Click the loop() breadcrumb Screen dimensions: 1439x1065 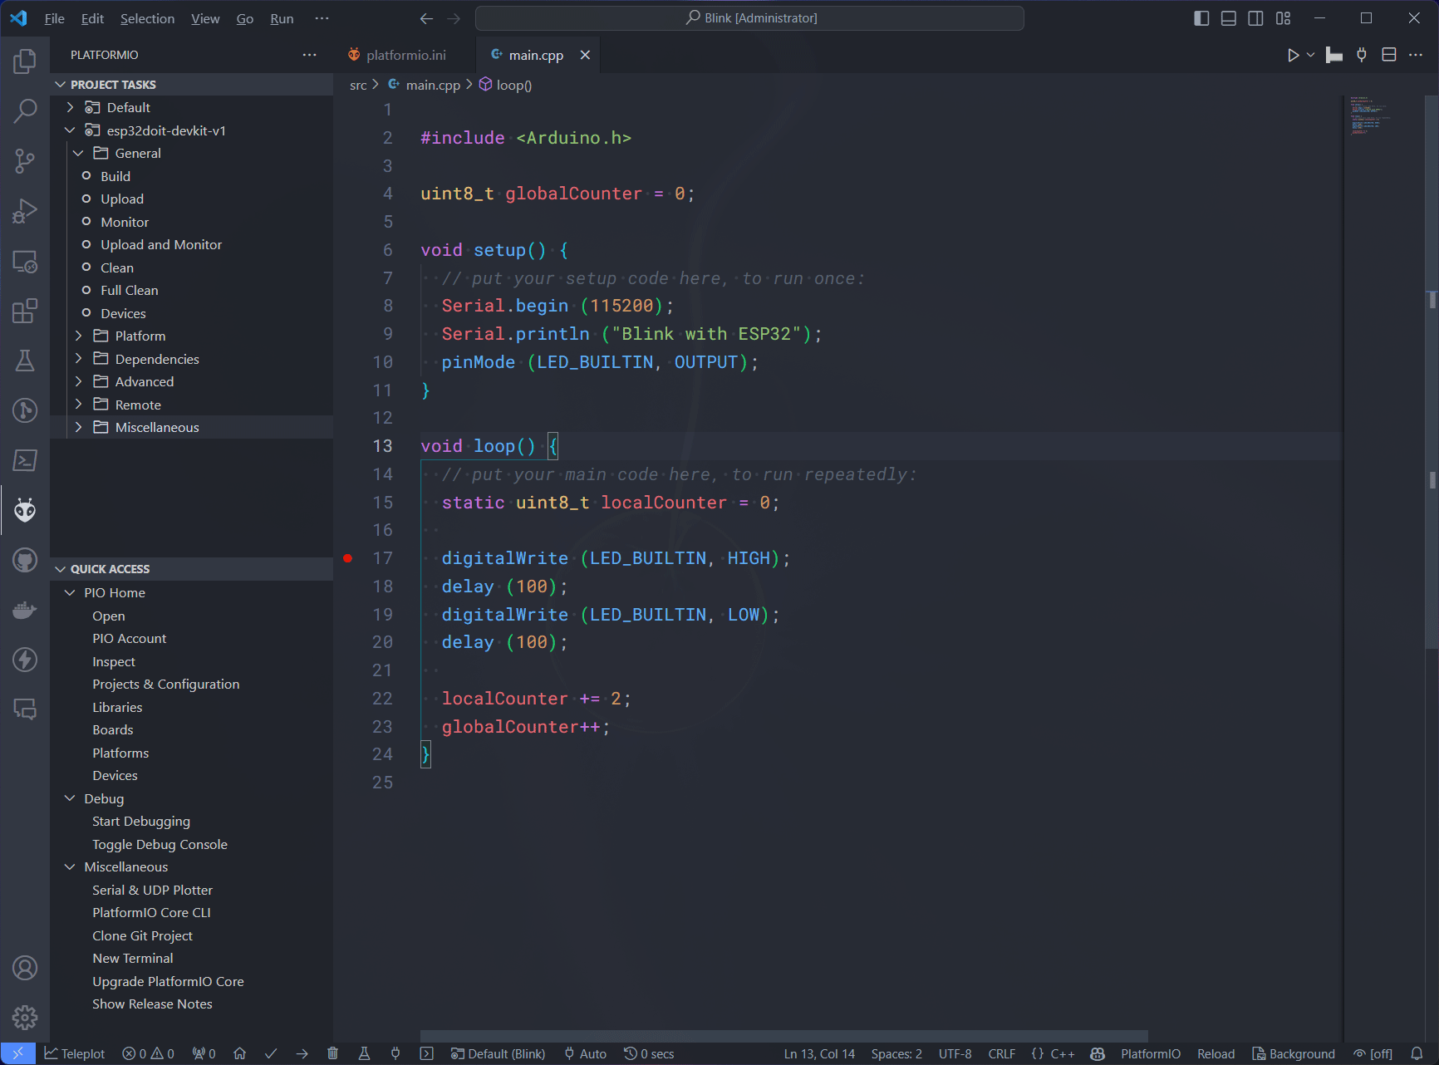tap(505, 85)
